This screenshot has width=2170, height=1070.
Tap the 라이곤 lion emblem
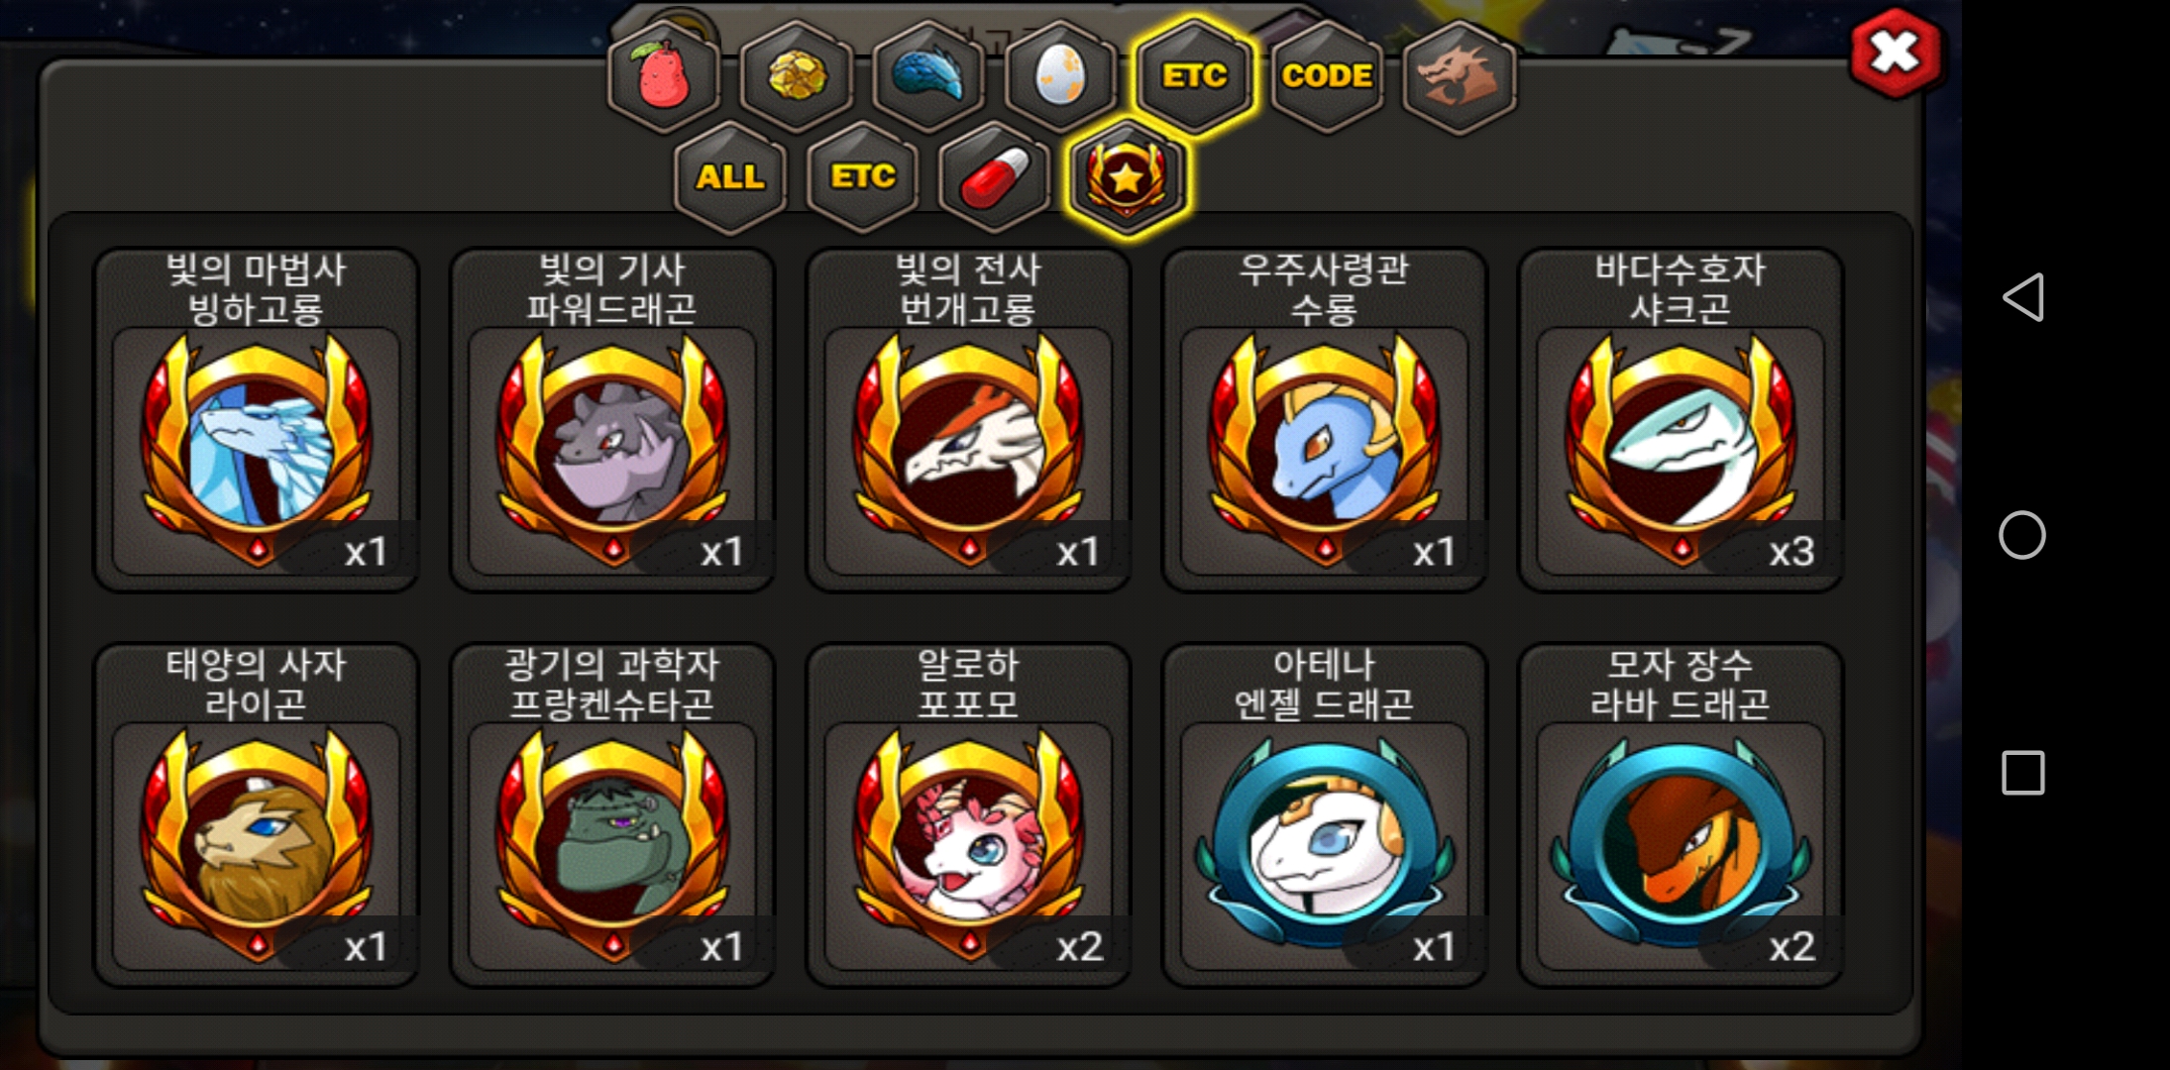tap(257, 815)
